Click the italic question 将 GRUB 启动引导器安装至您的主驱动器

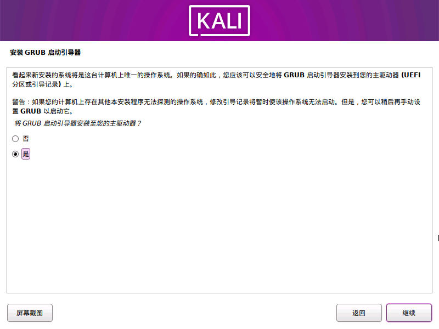click(x=77, y=123)
